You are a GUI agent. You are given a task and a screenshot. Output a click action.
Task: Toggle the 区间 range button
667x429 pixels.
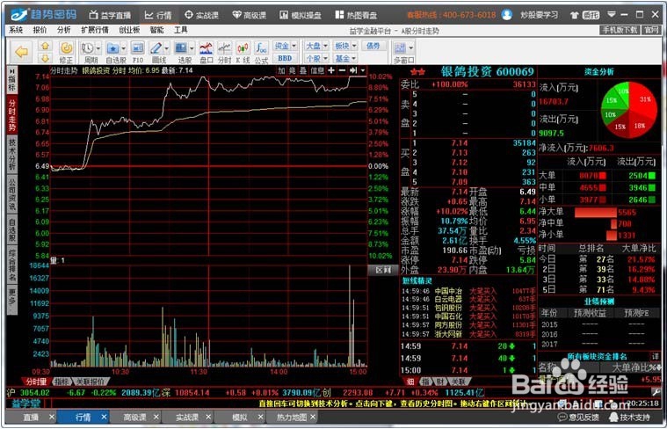383,270
